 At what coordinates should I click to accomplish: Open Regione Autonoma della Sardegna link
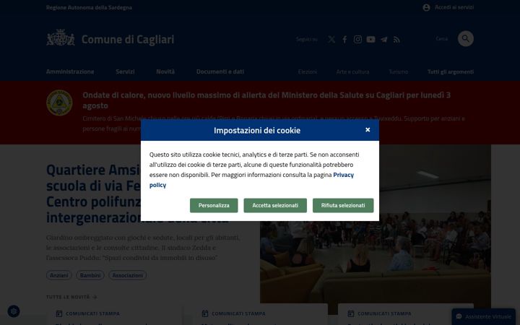(89, 7)
